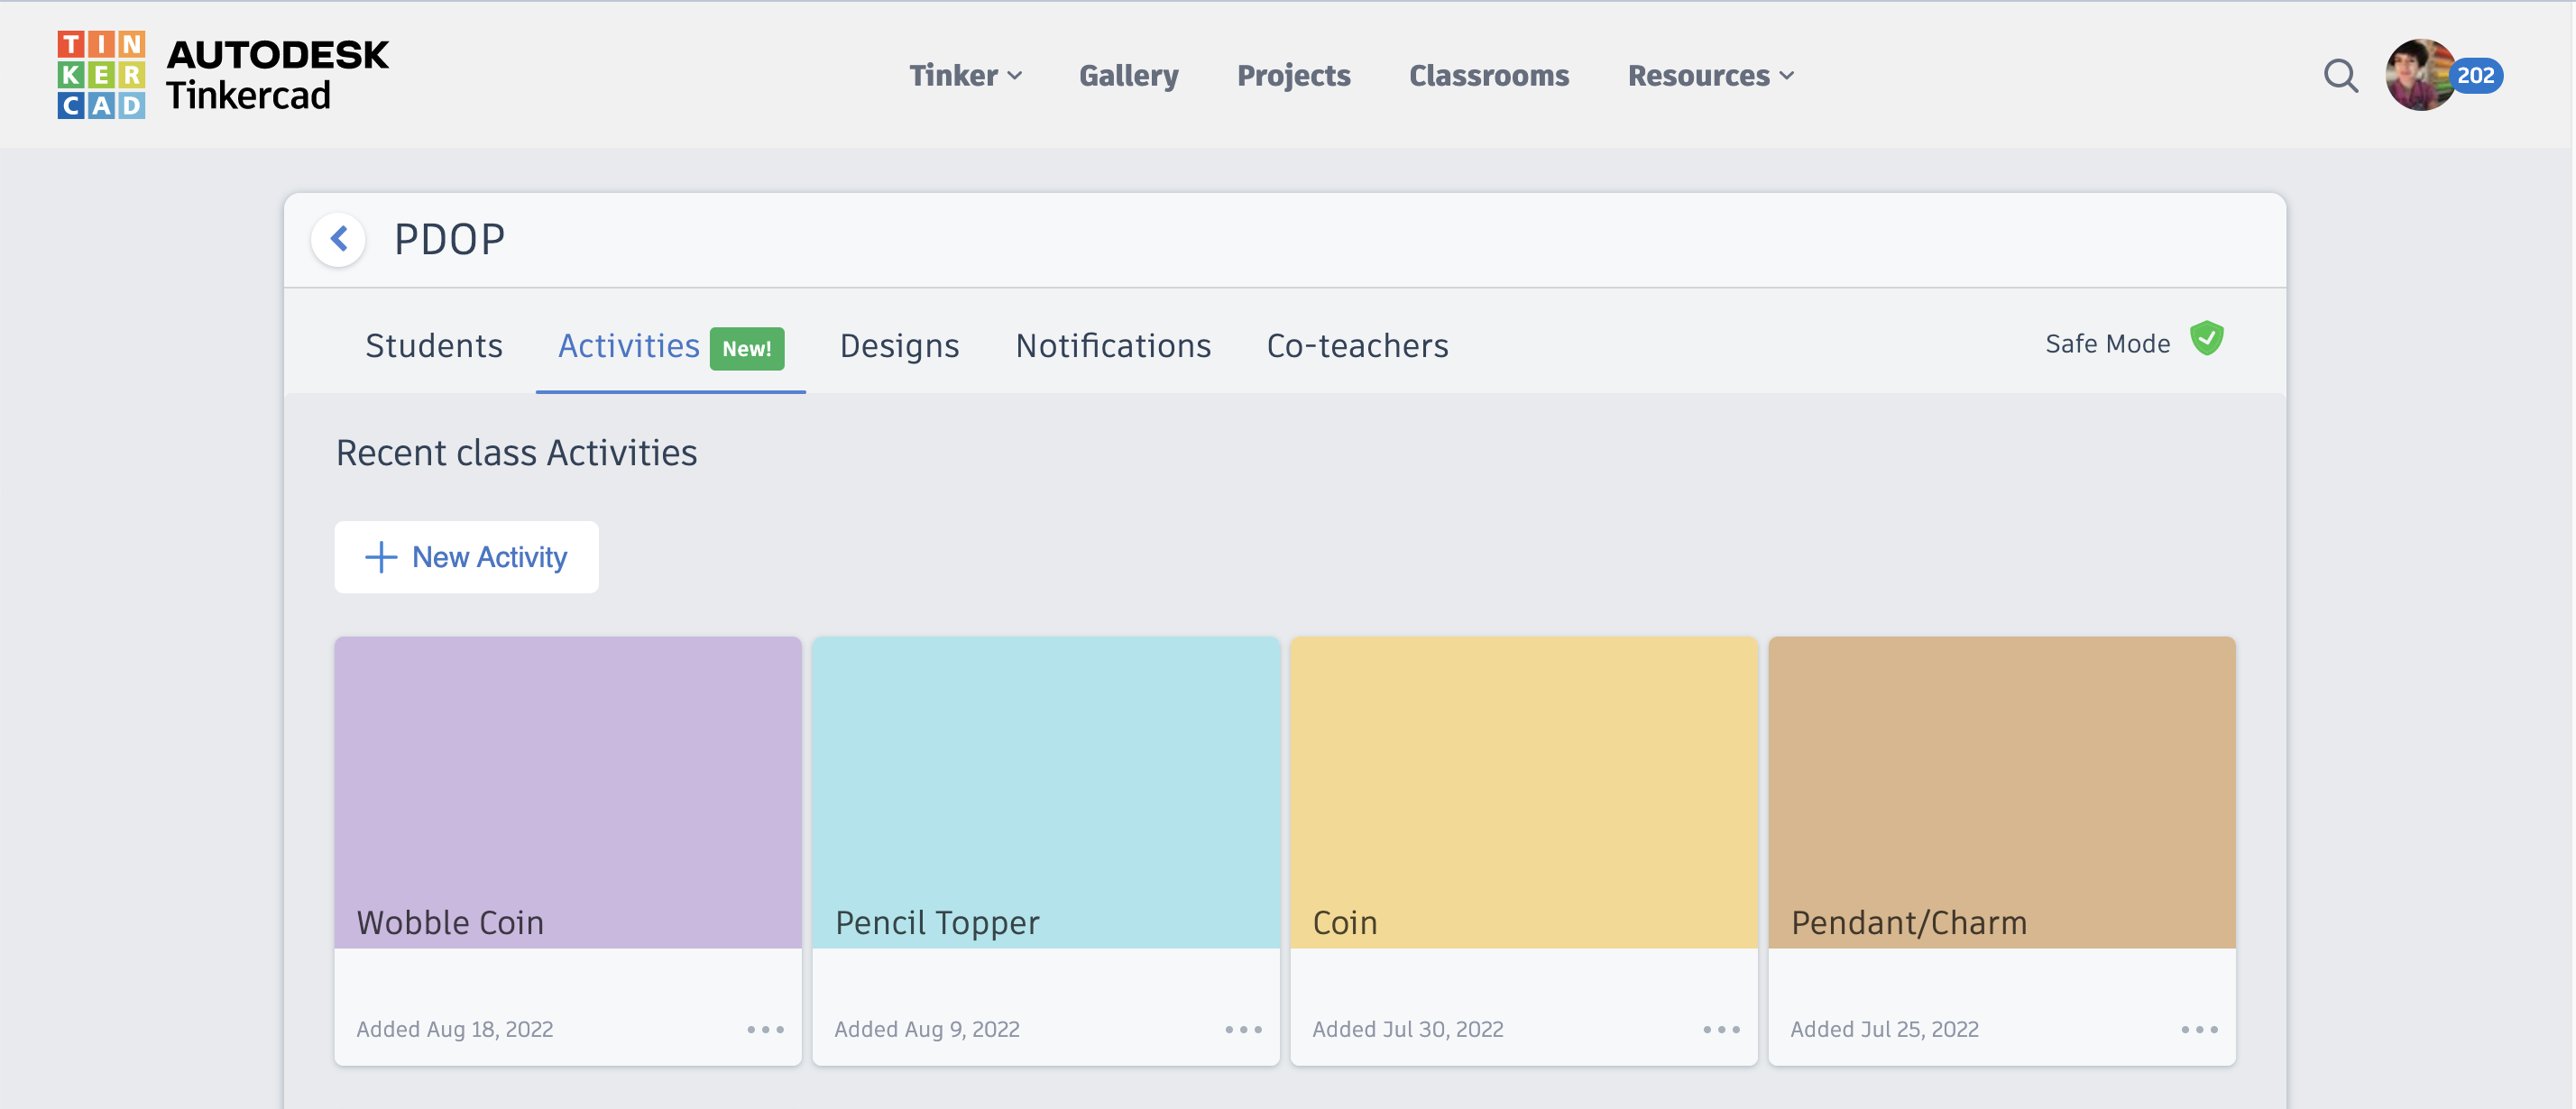Expand the Tinker dropdown menu
2576x1109 pixels.
[x=964, y=76]
